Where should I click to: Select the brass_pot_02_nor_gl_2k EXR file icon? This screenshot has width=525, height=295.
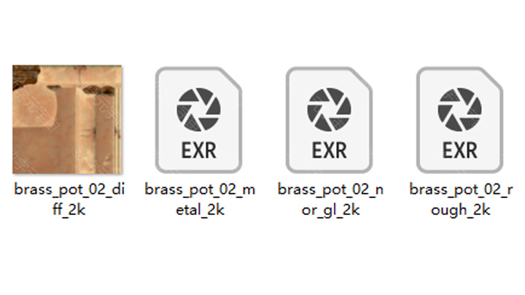329,119
